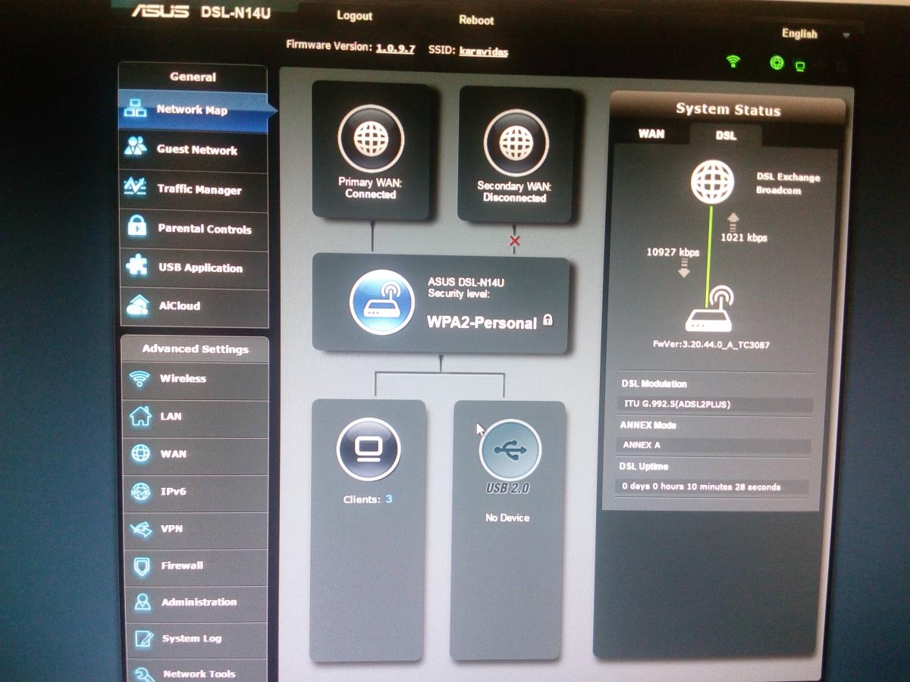Click the Clients monitor icon

coord(369,451)
